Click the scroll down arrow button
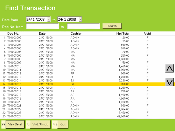The image size is (175, 131). 169,82
